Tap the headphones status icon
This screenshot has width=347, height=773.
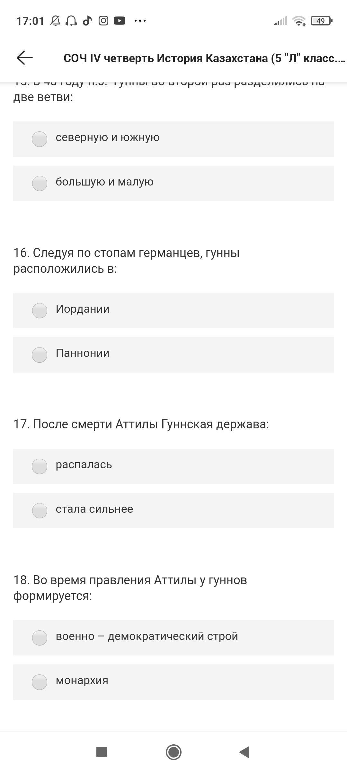[x=71, y=21]
